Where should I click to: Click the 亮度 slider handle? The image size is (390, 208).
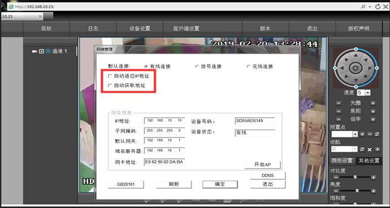[x=357, y=191]
